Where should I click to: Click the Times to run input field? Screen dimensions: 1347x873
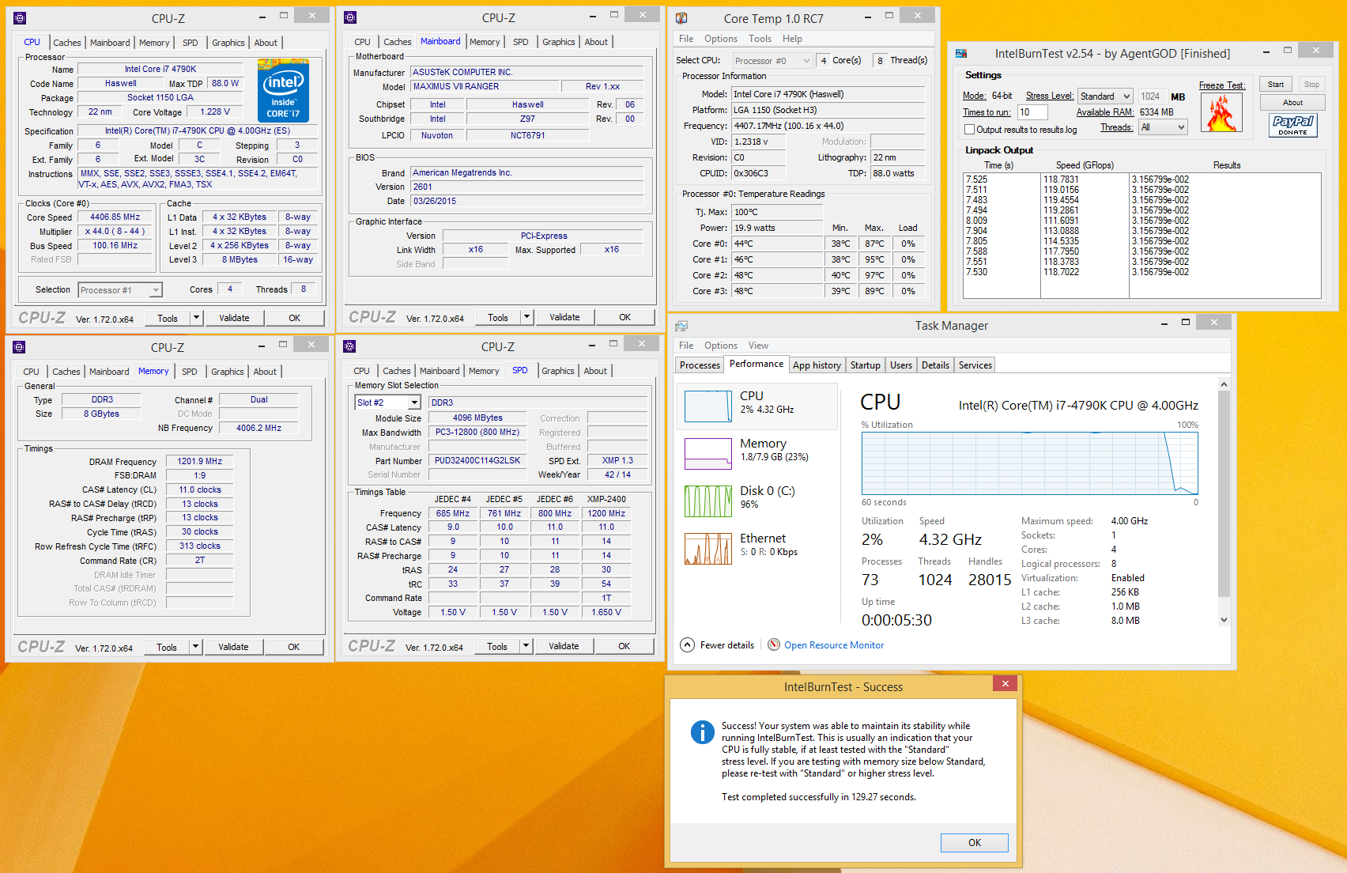coord(1032,112)
